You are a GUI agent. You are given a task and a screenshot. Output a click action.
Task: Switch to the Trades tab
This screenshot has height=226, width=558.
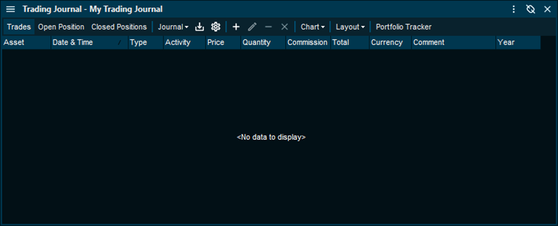point(19,27)
